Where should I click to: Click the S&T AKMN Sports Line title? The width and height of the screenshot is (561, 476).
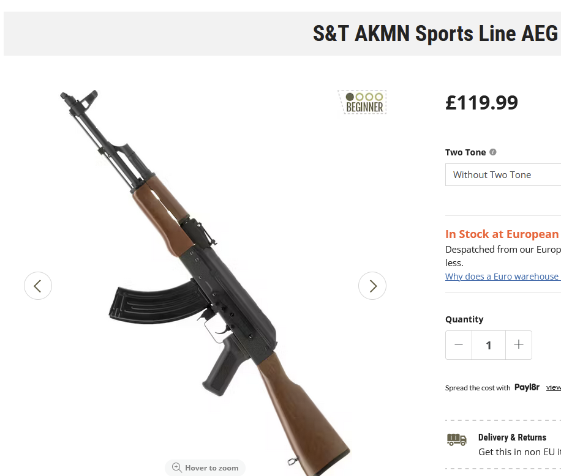click(x=435, y=33)
